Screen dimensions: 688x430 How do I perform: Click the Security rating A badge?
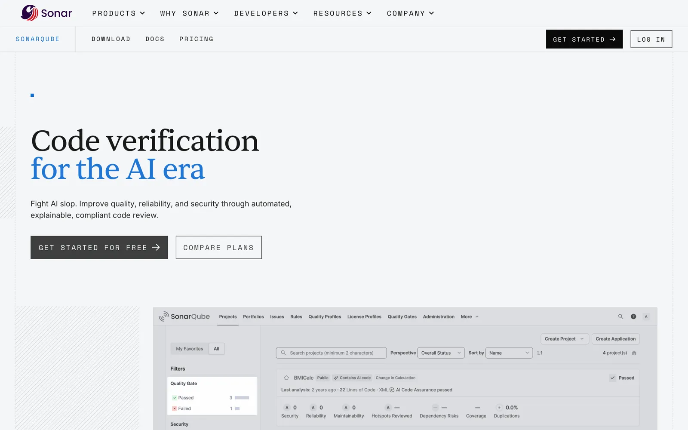(x=287, y=408)
